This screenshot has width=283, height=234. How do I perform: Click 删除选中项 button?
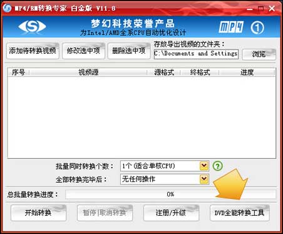coord(129,51)
